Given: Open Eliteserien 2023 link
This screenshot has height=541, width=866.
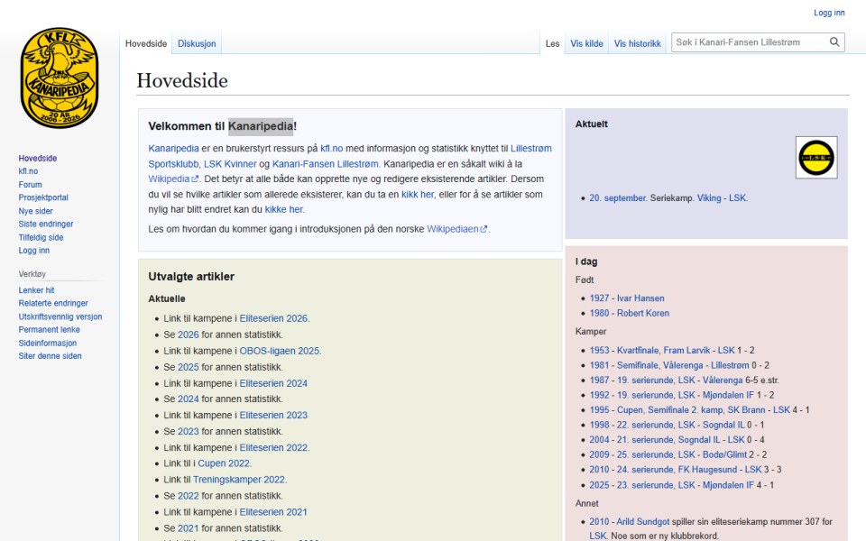Looking at the screenshot, I should click(x=273, y=415).
